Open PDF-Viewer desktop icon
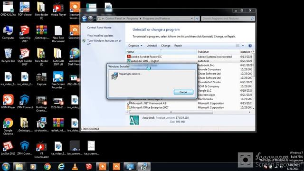 point(25,9)
